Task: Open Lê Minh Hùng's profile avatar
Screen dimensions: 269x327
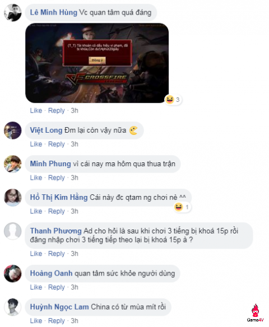Action: 13,12
